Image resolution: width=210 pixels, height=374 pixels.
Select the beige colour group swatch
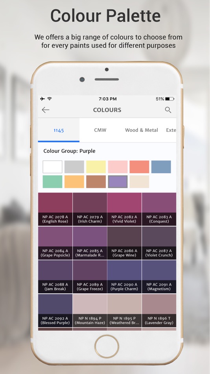(x=139, y=182)
